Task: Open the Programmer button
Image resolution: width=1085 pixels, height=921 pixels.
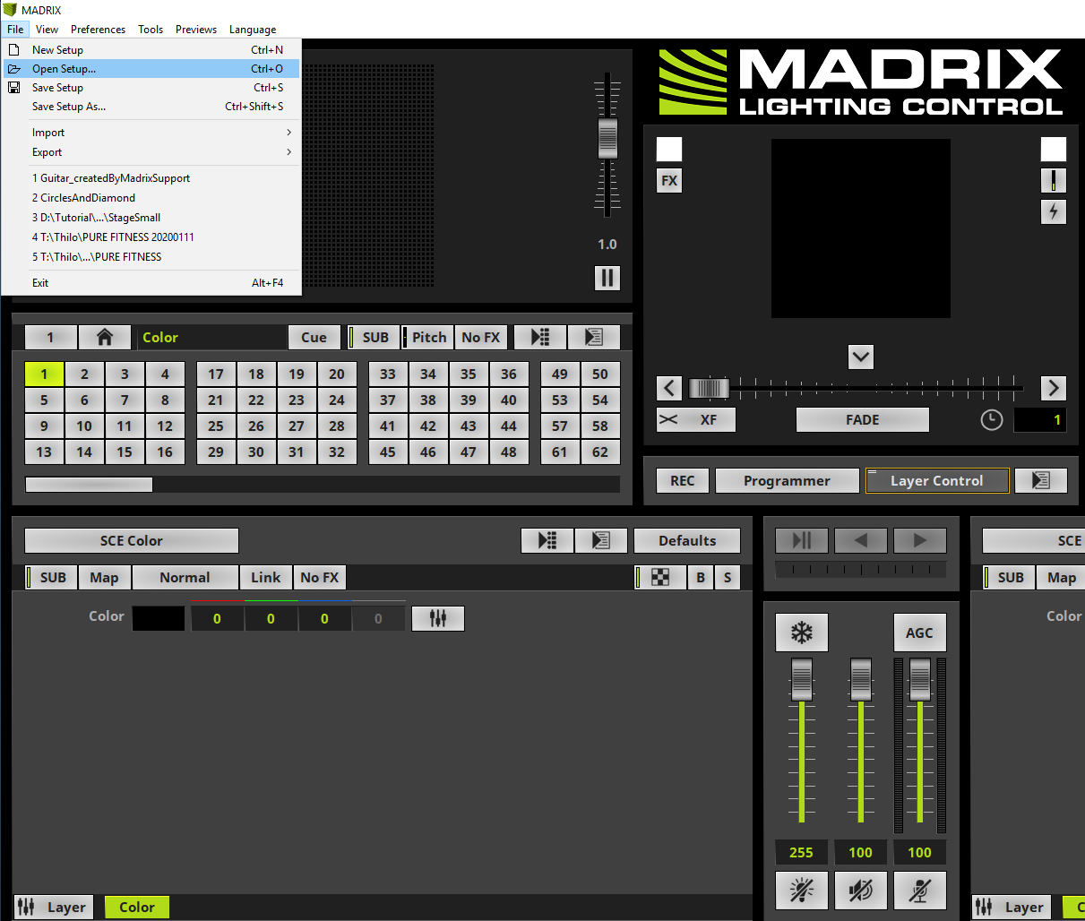Action: point(788,480)
